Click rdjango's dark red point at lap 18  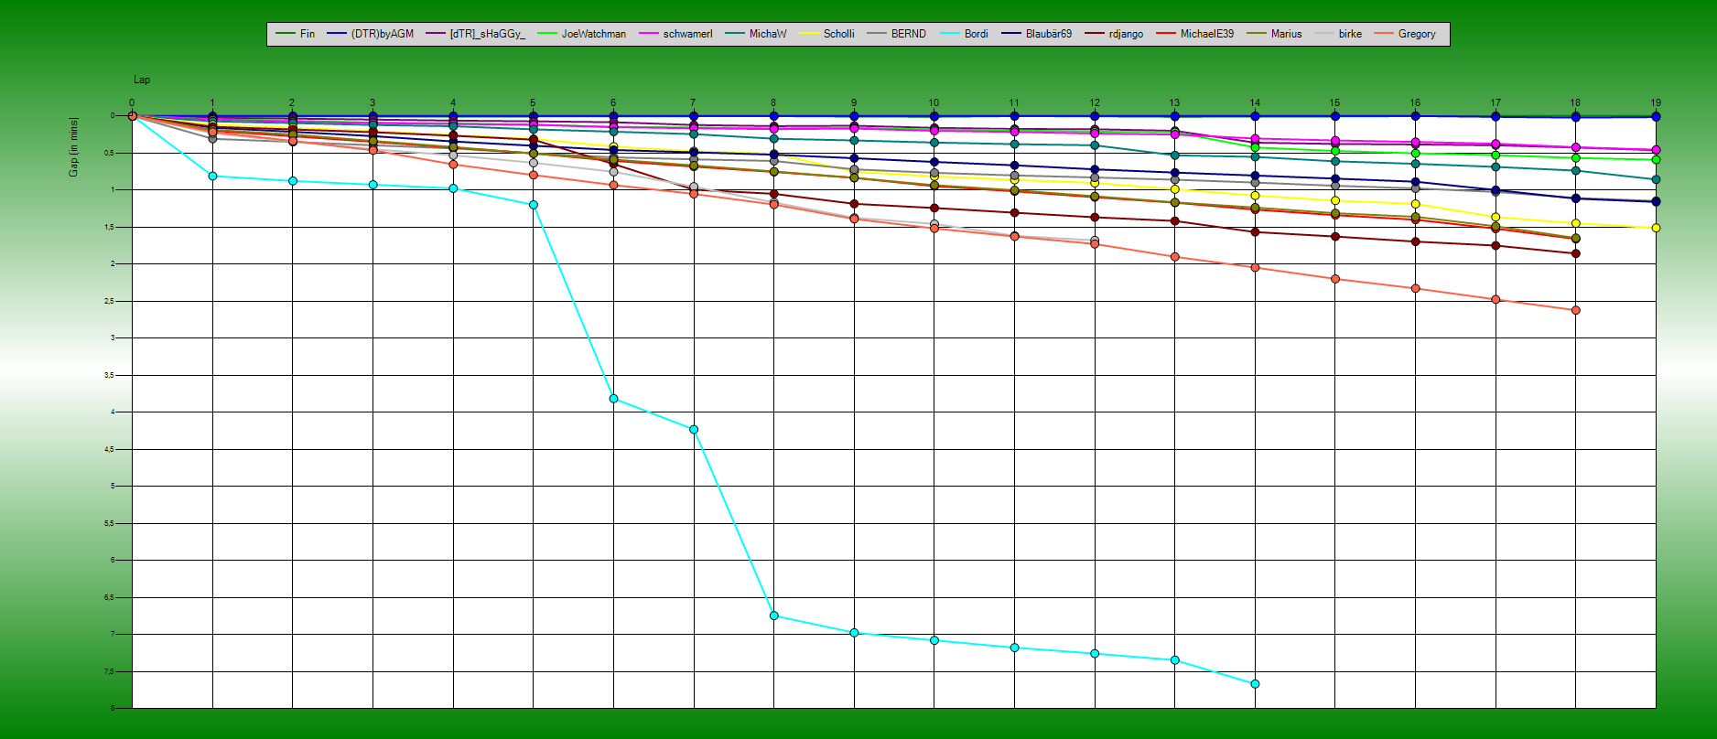(1576, 253)
